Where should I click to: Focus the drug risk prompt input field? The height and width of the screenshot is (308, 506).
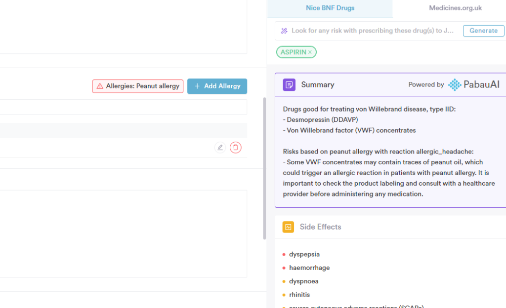point(372,31)
